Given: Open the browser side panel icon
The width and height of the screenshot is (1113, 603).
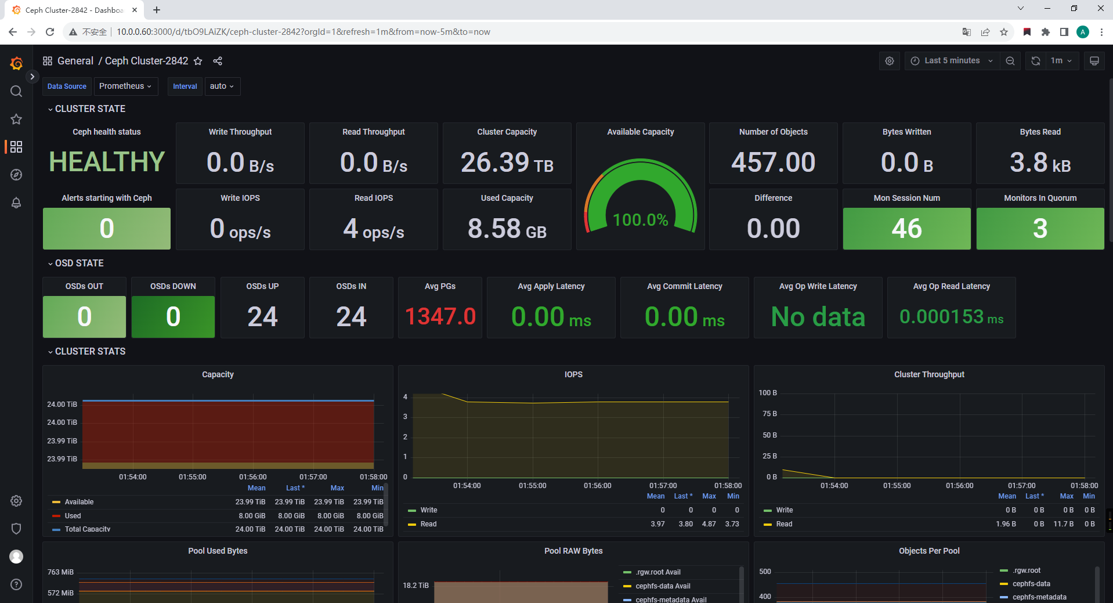Looking at the screenshot, I should point(1064,32).
